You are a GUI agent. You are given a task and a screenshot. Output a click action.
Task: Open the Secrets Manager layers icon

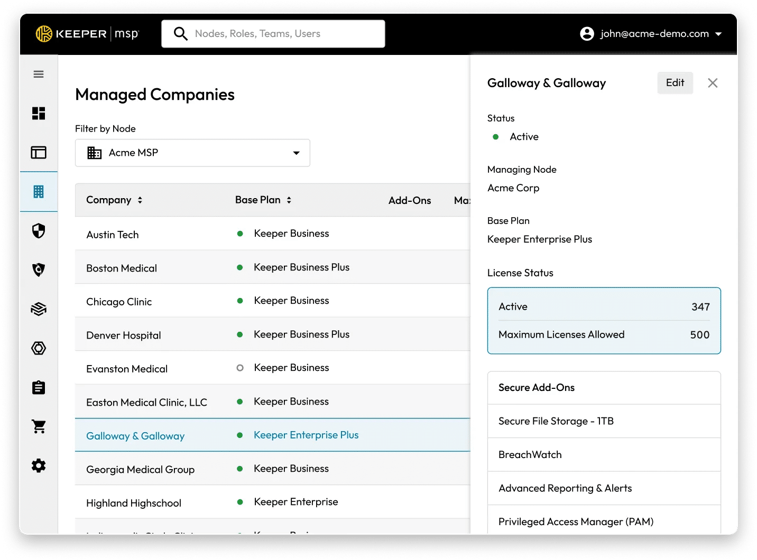tap(38, 309)
